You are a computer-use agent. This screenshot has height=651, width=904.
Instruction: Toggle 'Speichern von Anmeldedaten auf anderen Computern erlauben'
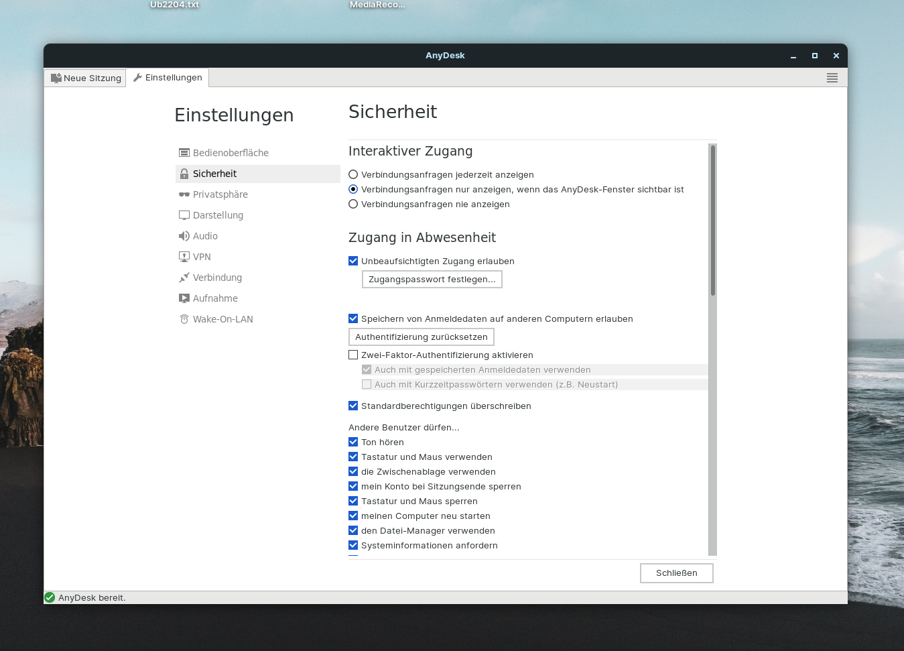point(353,318)
